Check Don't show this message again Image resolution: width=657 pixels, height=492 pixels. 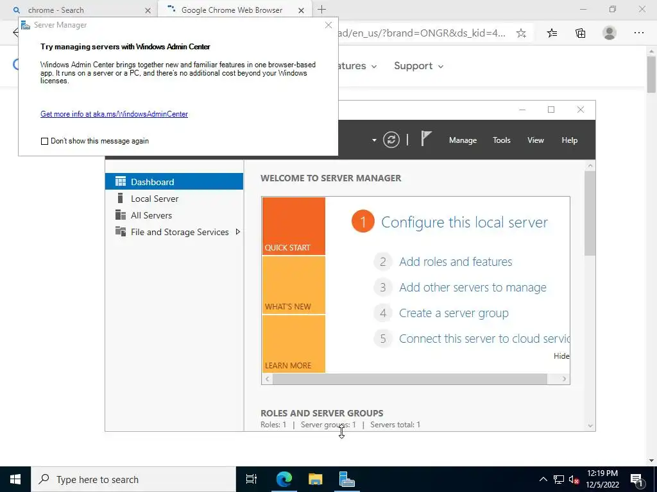[x=44, y=142]
